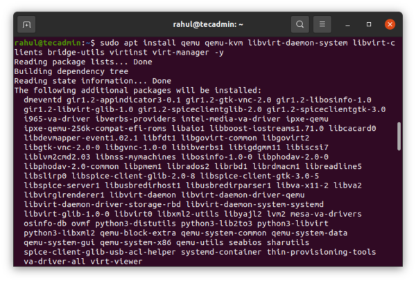The image size is (416, 281).
Task: Close the terminal with the red button
Action: 390,25
